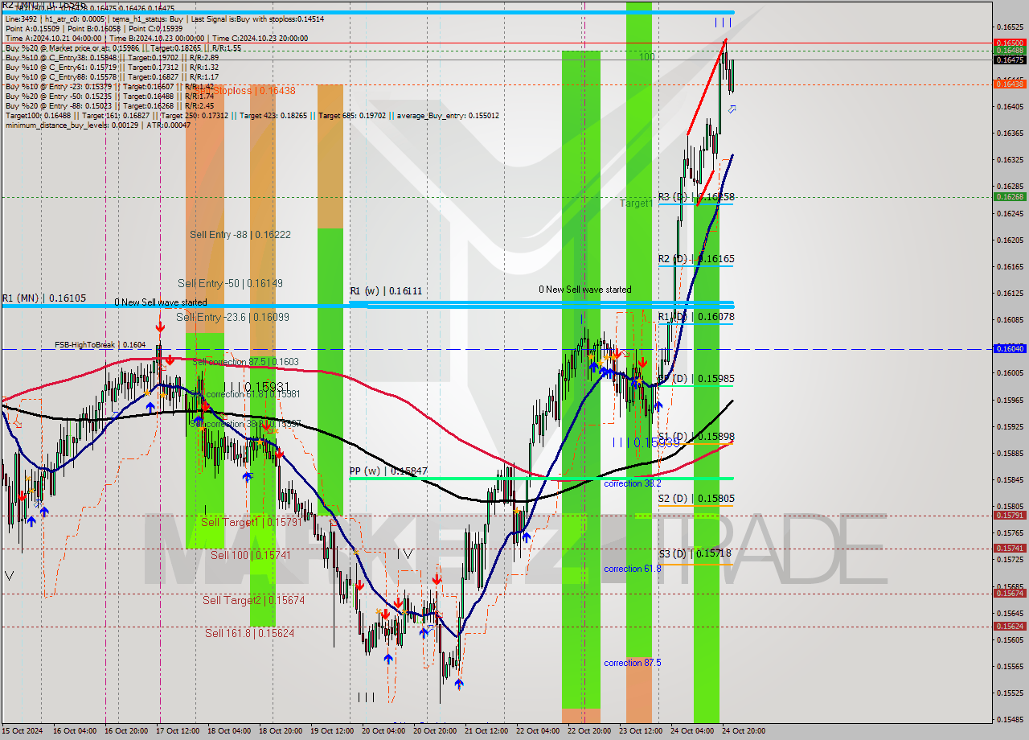Select the black 0.16475 current price tag

(1010, 60)
